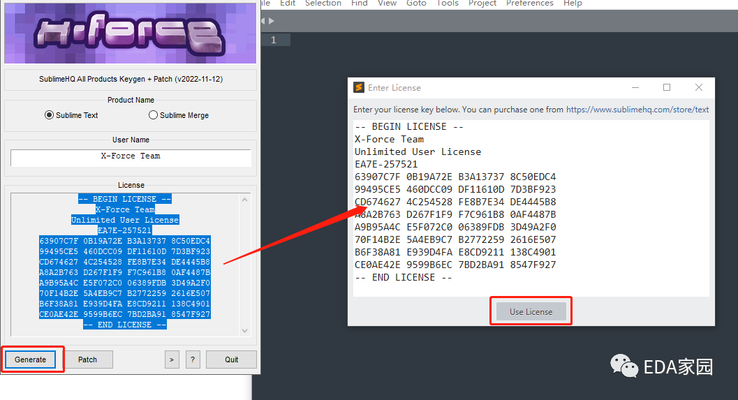The height and width of the screenshot is (400, 738).
Task: Open the Find menu
Action: 359,3
